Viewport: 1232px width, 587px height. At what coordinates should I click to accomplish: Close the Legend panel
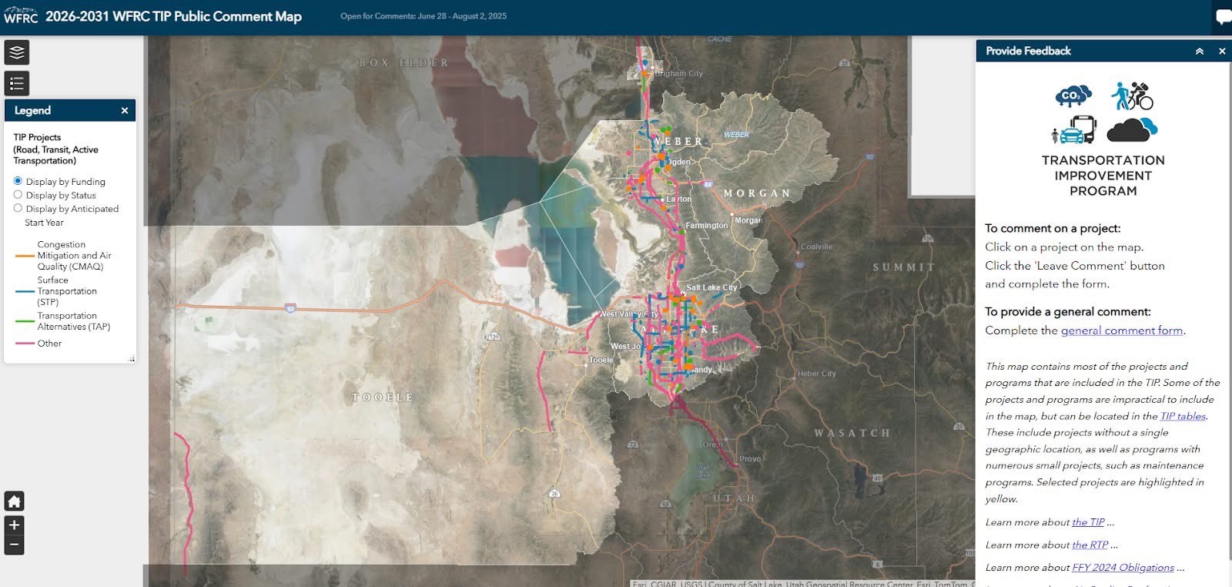click(125, 111)
